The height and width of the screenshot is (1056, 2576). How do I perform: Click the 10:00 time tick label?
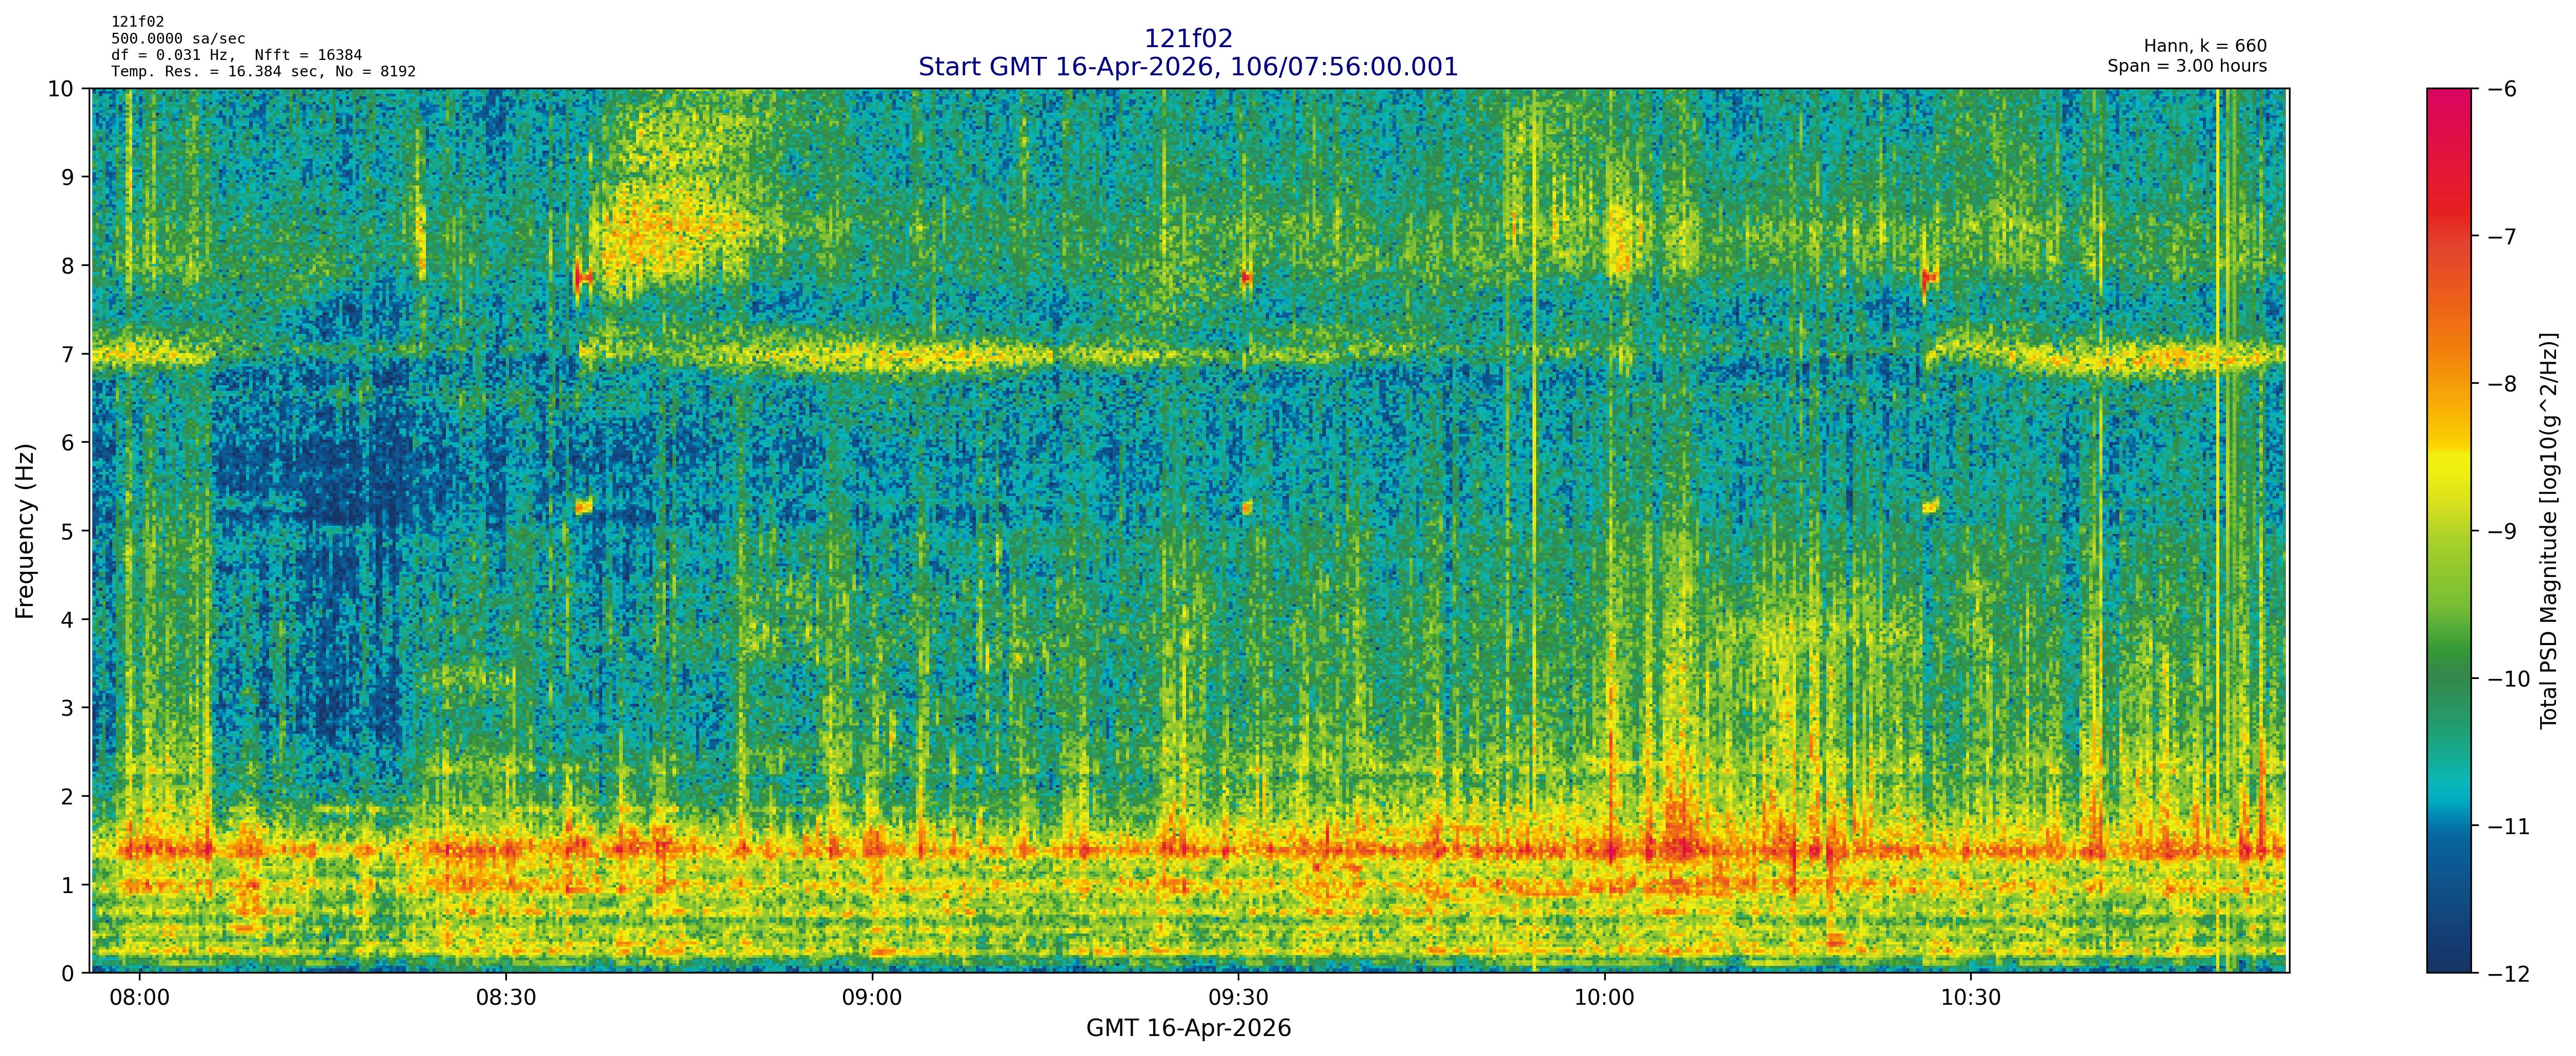pos(1604,998)
